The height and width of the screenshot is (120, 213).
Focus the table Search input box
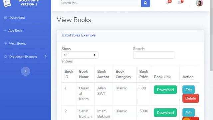click(154, 55)
